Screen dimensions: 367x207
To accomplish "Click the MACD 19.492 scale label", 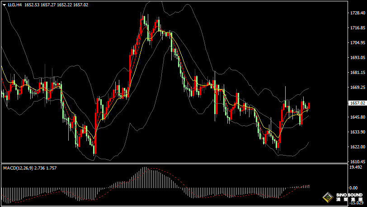I will point(357,167).
